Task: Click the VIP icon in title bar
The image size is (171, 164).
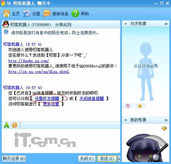Action: pyautogui.click(x=3, y=3)
